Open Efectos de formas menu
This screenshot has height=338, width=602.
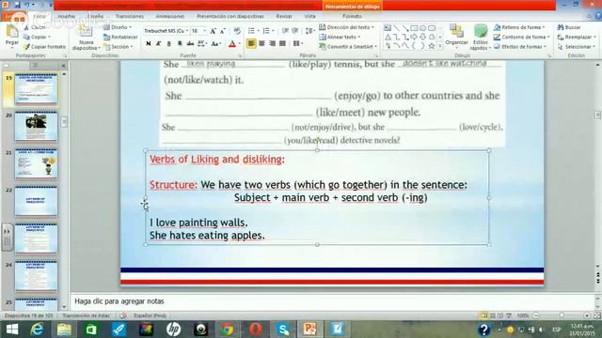[x=520, y=47]
